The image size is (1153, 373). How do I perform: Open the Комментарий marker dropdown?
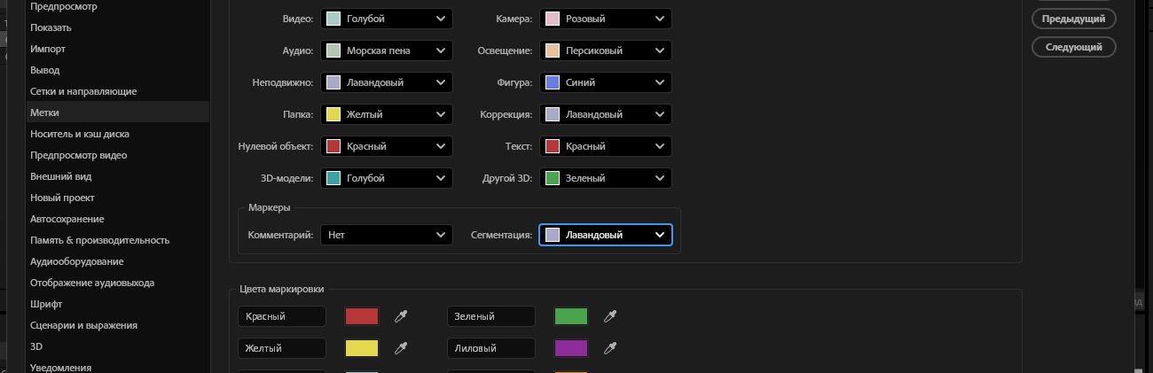point(387,235)
